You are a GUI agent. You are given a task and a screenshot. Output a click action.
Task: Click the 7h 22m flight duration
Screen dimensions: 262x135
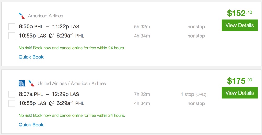pyautogui.click(x=142, y=94)
